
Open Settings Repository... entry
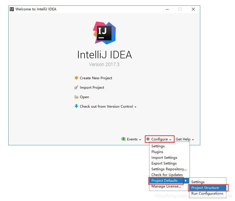point(169,169)
